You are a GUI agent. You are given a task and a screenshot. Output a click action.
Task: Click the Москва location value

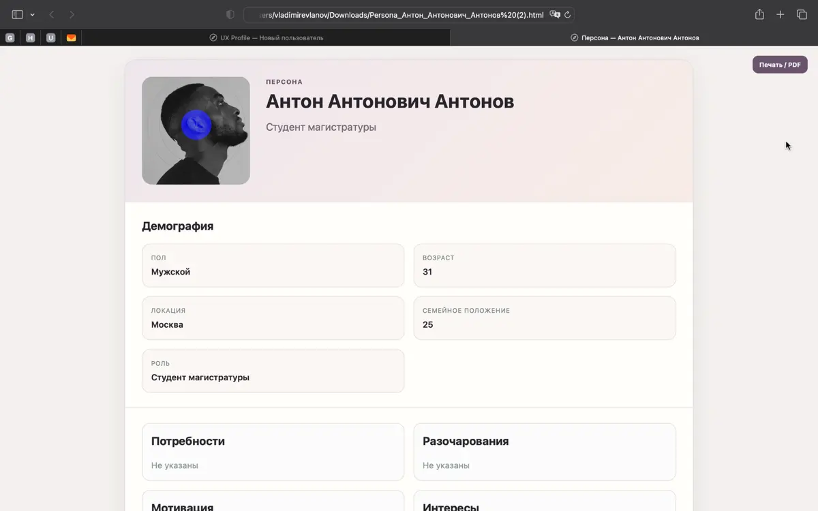167,324
